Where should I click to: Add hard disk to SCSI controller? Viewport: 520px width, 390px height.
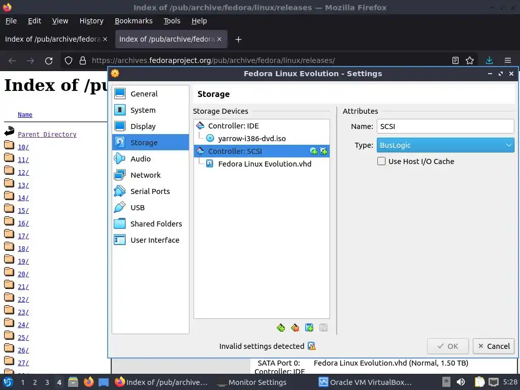click(x=323, y=151)
